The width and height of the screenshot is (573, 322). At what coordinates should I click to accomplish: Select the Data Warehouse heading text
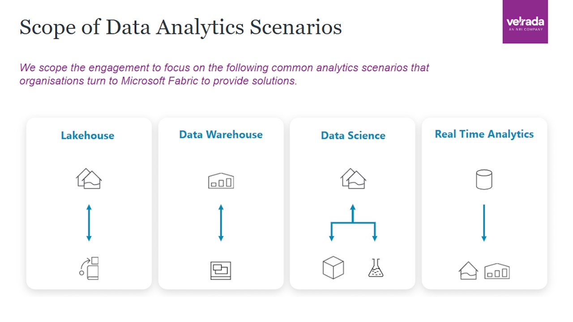[x=221, y=135]
